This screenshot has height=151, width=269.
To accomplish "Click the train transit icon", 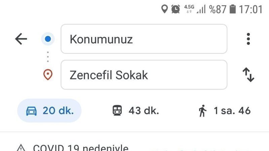I will pos(117,111).
